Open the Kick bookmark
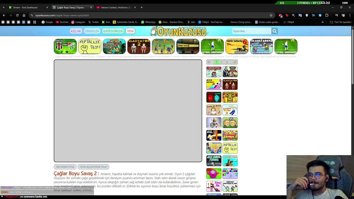Viewport: 354px width, 199px height. [x=106, y=22]
